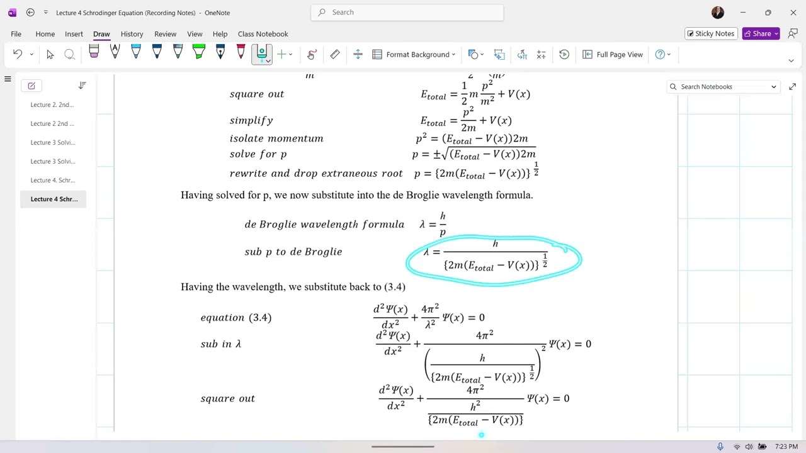Select the eraser tool
Viewport: 806px width, 453px height.
tap(94, 53)
